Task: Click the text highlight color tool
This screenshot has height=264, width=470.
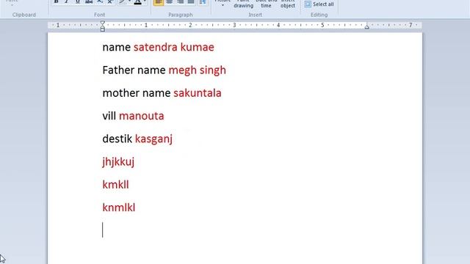Action: 122,1
